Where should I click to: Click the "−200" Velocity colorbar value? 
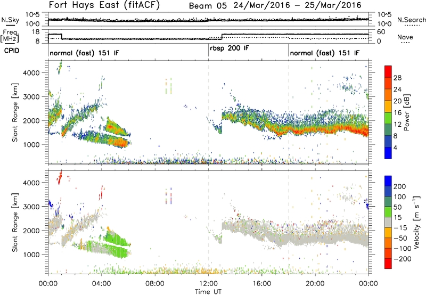pyautogui.click(x=402, y=259)
